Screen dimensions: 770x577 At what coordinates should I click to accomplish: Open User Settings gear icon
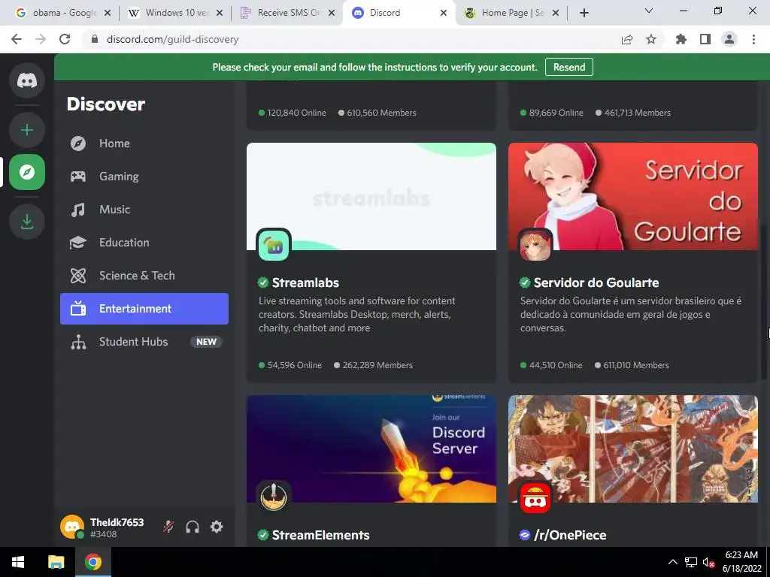(x=217, y=527)
